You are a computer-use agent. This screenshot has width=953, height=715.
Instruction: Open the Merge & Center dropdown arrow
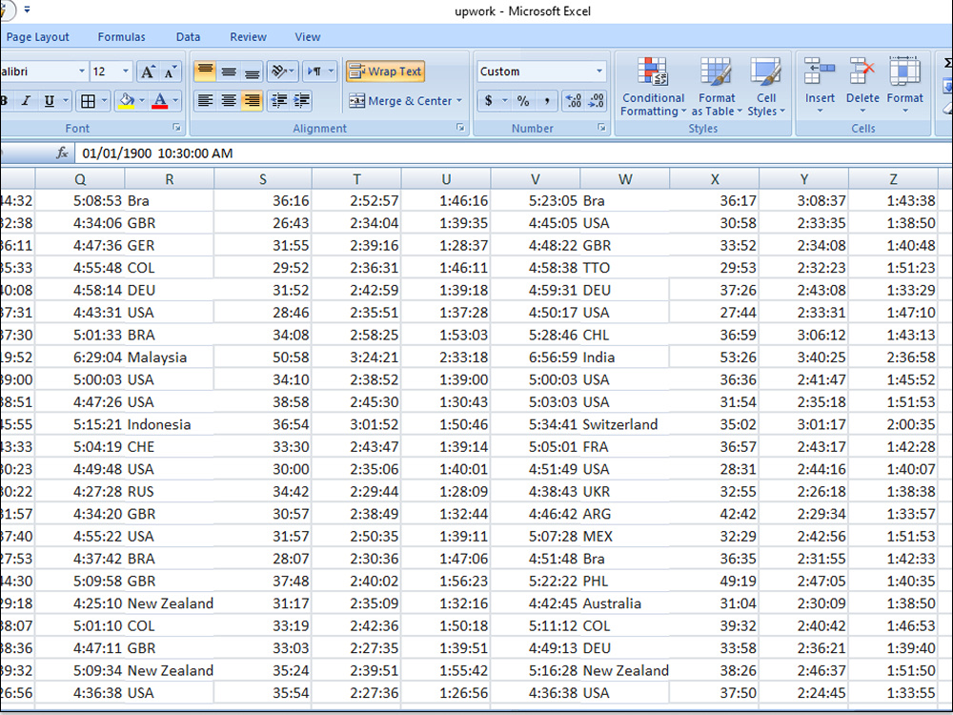pos(459,101)
